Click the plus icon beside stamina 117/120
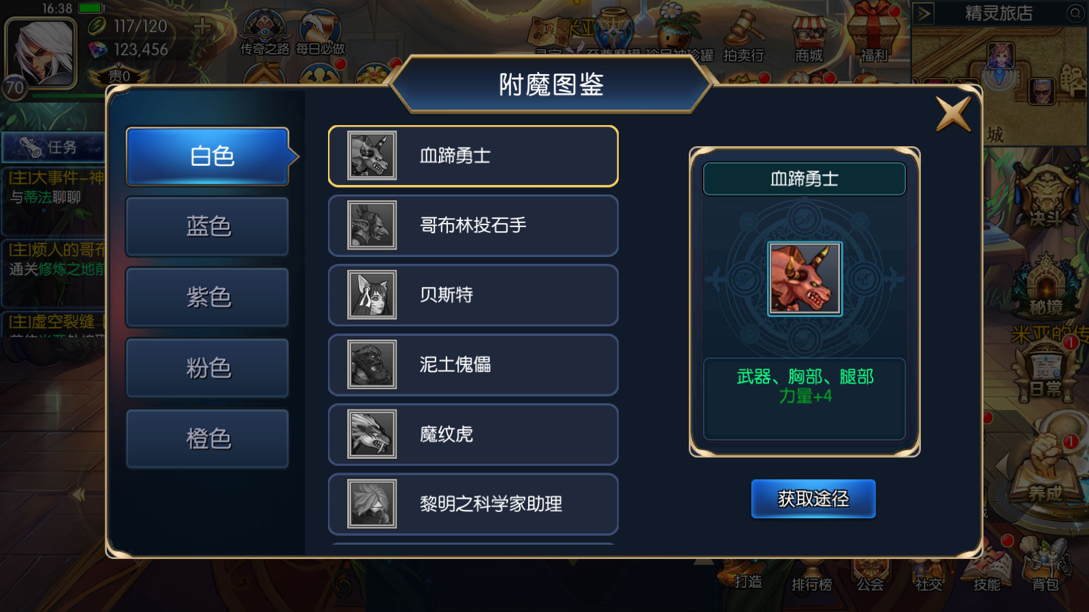This screenshot has height=612, width=1089. click(x=202, y=26)
